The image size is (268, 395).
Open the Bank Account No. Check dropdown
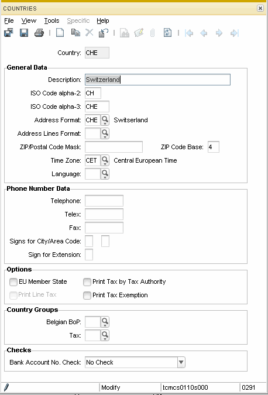click(x=181, y=362)
